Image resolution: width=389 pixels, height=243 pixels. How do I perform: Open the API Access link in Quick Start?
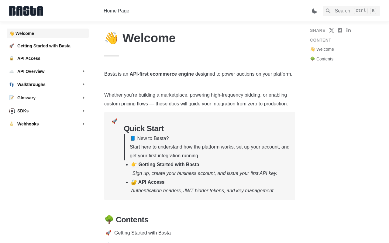coord(151,182)
